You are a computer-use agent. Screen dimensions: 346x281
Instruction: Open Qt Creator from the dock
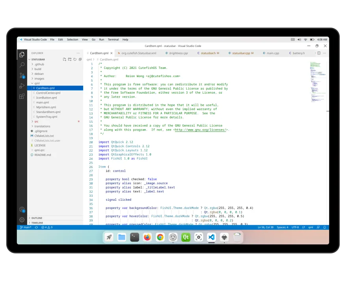click(186, 237)
